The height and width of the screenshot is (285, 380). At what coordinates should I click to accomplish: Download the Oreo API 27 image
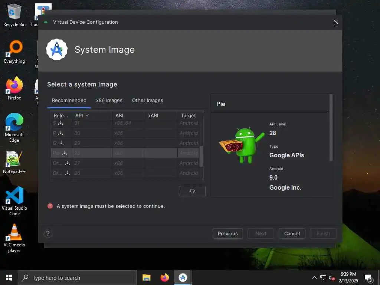click(x=68, y=163)
